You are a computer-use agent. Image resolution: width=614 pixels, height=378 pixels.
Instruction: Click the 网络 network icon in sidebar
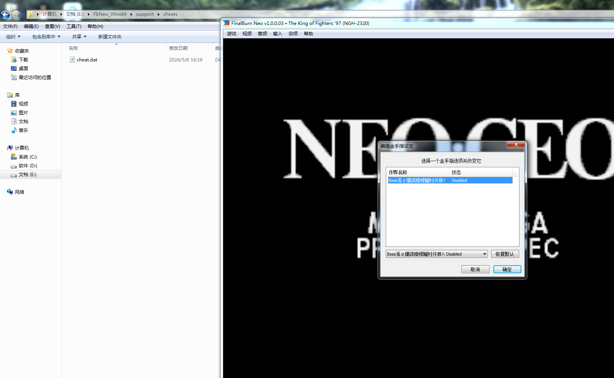click(10, 192)
